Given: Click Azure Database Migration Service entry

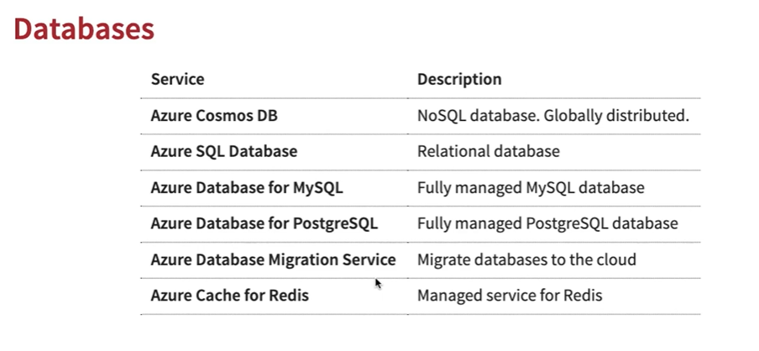Looking at the screenshot, I should point(274,259).
